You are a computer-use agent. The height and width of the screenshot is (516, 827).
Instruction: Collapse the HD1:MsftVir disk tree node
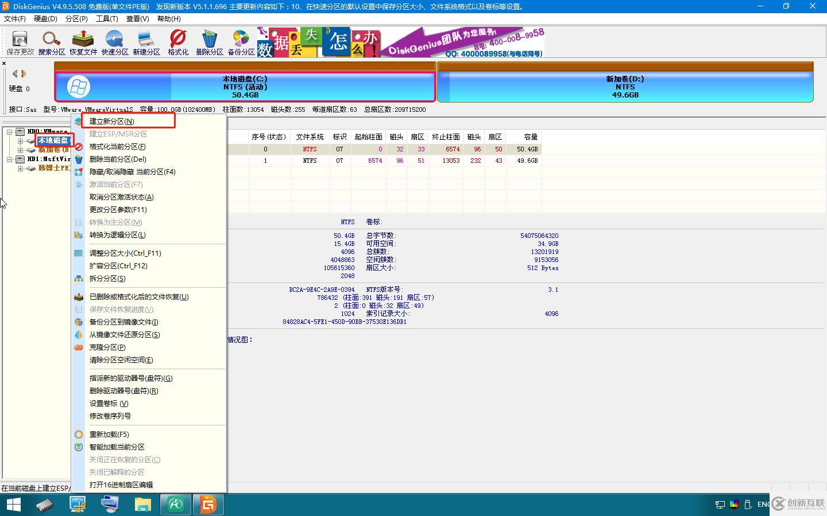click(10, 159)
